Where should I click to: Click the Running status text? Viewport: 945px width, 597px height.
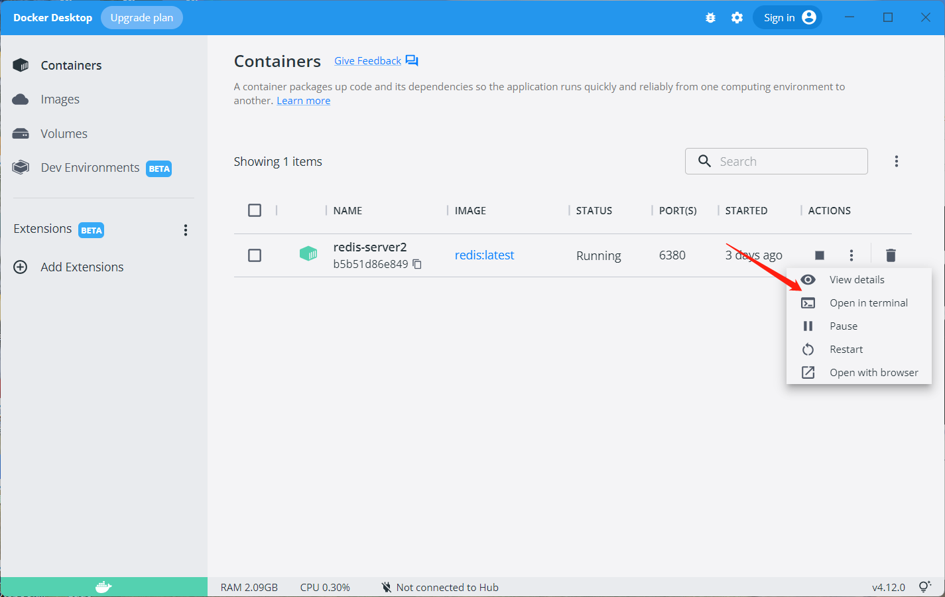[598, 256]
